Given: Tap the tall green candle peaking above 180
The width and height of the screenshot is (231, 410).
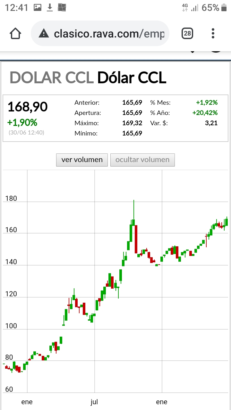Looking at the screenshot, I should coord(133,213).
